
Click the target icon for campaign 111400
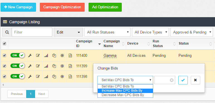pyautogui.click(x=62, y=55)
